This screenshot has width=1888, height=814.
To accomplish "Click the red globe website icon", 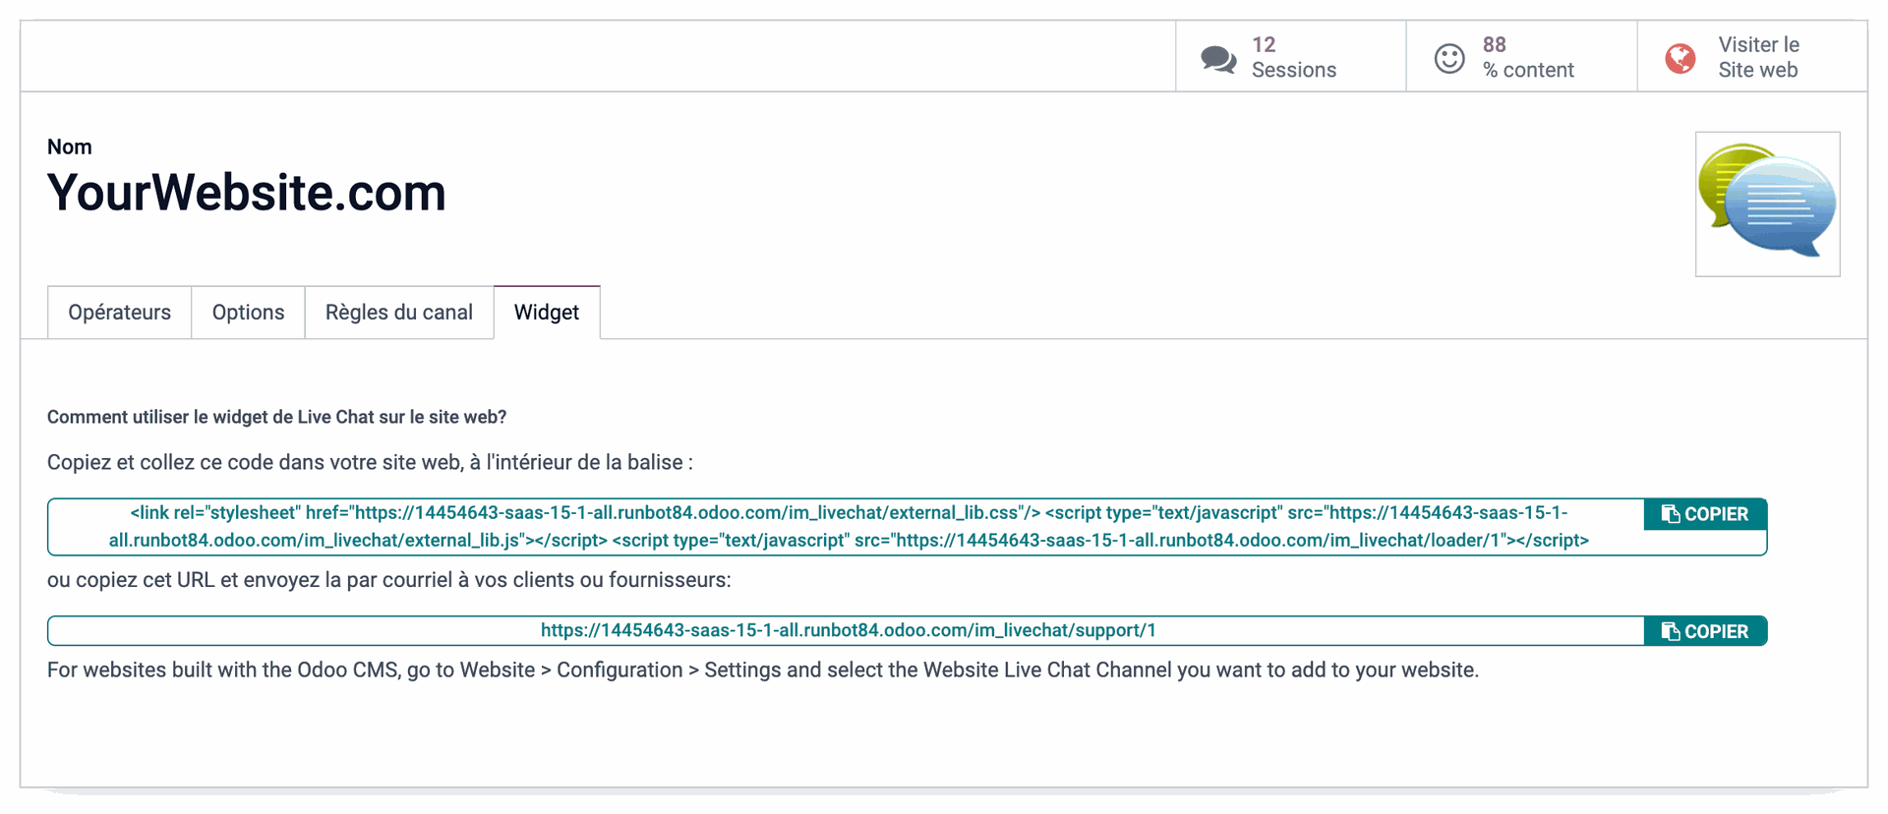I will 1680,59.
